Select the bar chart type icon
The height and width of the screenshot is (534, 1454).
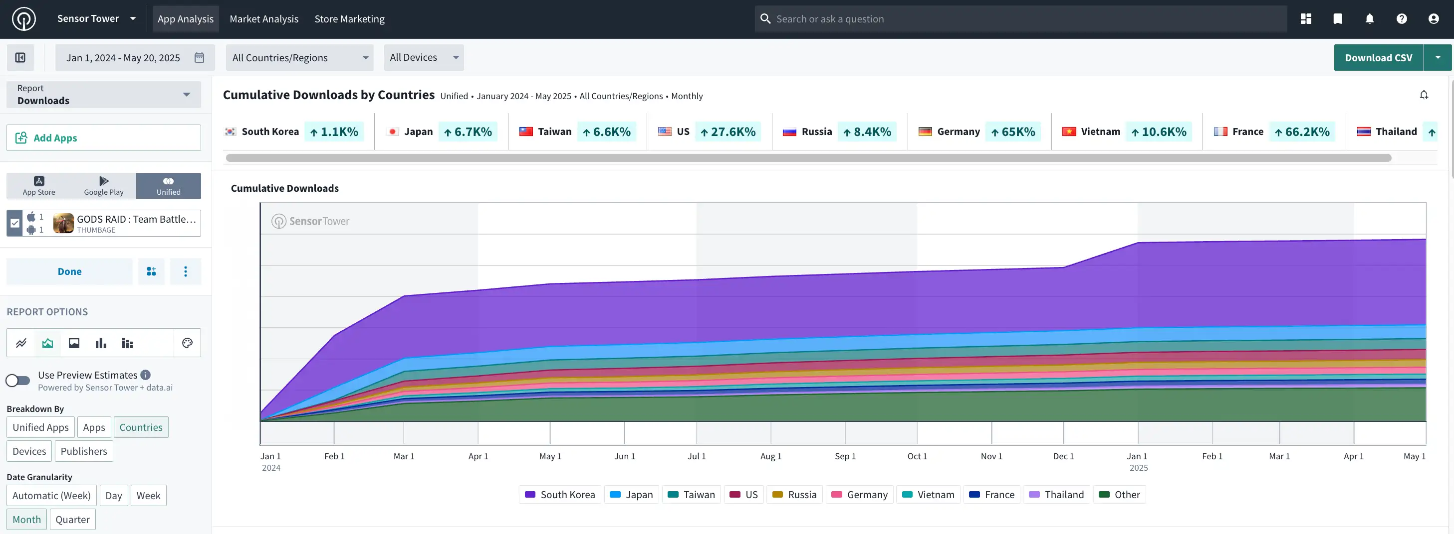(x=101, y=343)
